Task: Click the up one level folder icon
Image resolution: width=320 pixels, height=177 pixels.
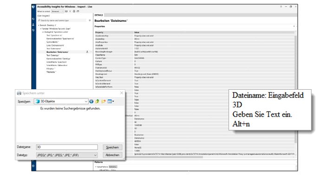Action: (98, 101)
